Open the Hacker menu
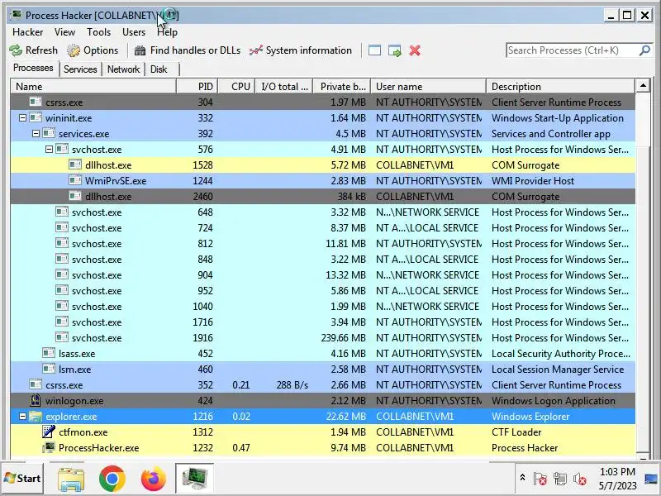This screenshot has width=661, height=496. [28, 32]
